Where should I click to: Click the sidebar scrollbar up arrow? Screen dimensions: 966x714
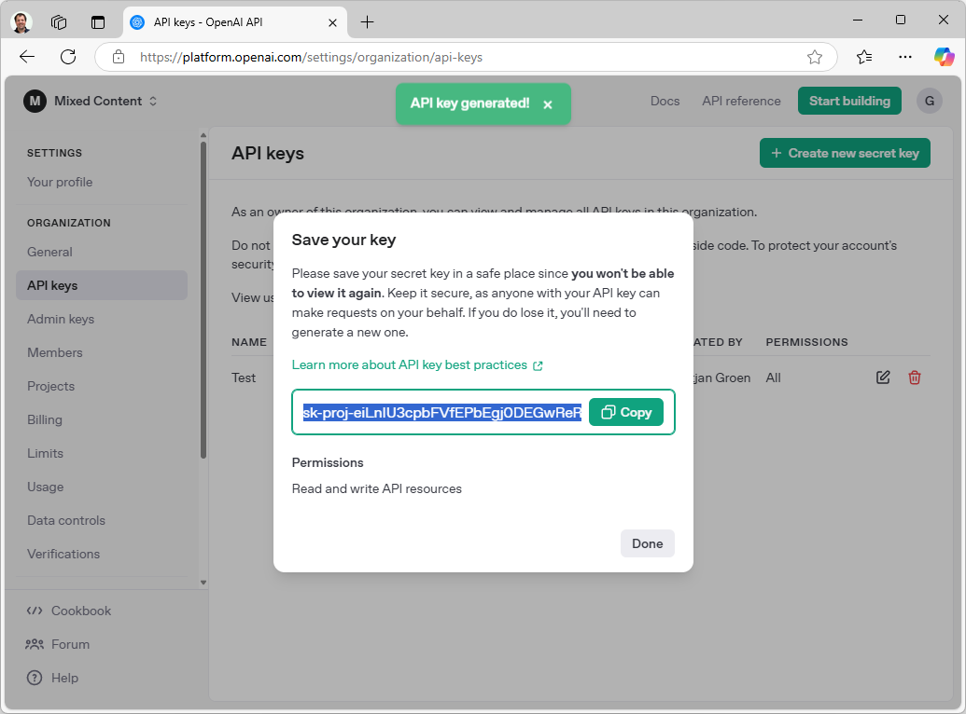pos(203,135)
